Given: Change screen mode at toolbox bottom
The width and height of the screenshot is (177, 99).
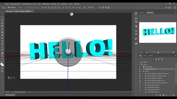Looking at the screenshot, I should tap(2, 71).
